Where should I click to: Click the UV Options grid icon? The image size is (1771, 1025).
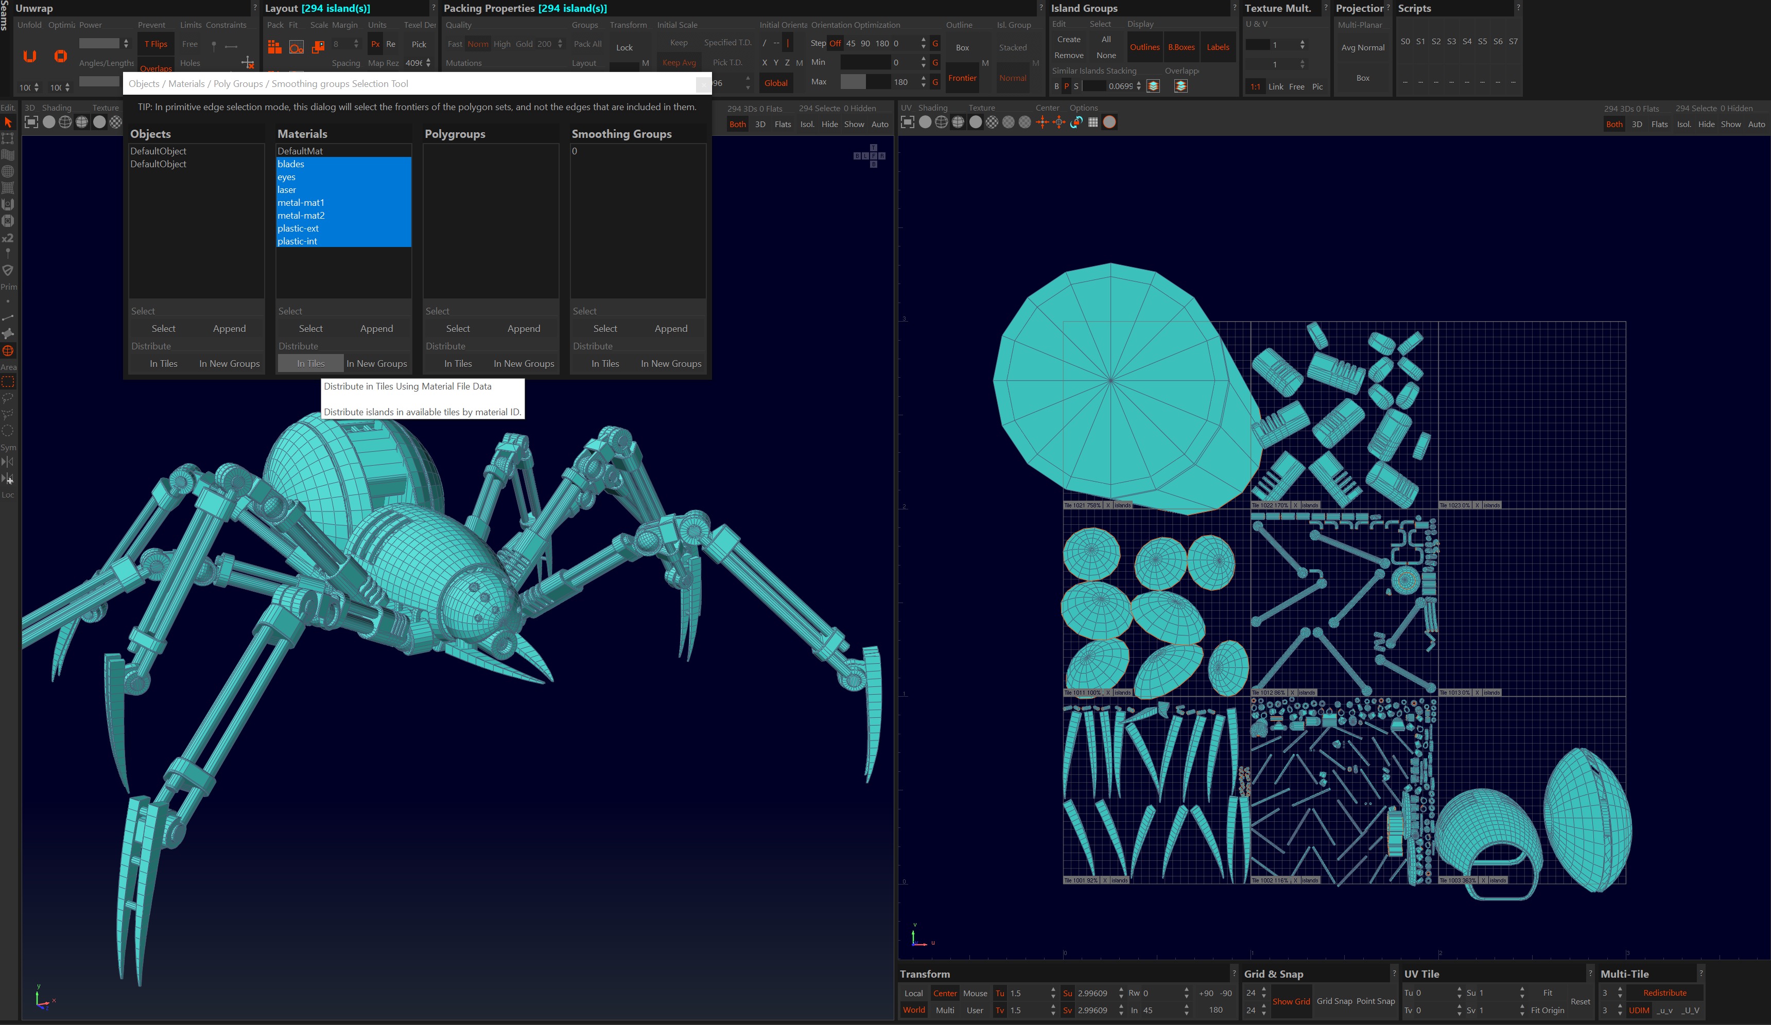pos(1093,122)
